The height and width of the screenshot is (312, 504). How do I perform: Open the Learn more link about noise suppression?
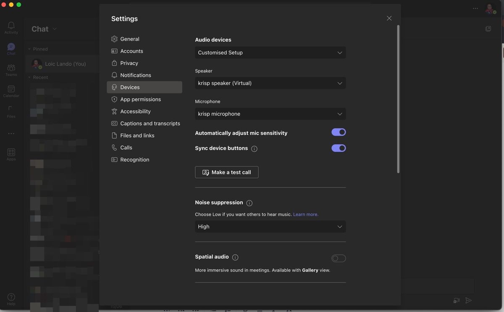(305, 214)
